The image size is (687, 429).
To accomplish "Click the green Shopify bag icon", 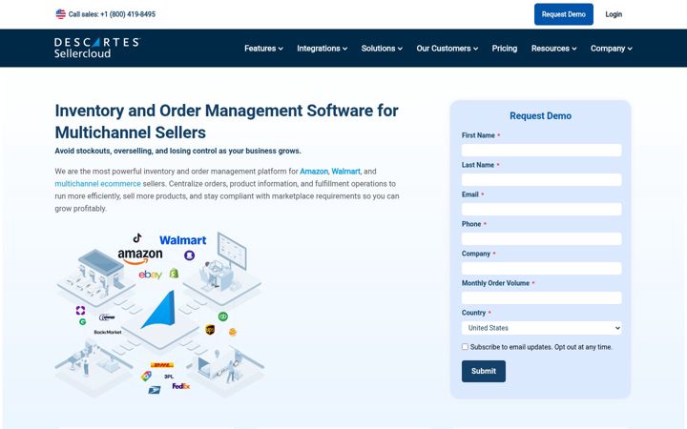I will click(174, 274).
